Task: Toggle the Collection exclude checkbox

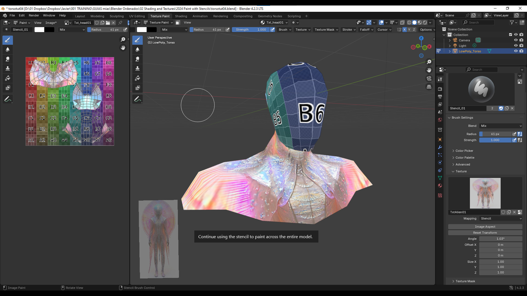Action: point(511,35)
